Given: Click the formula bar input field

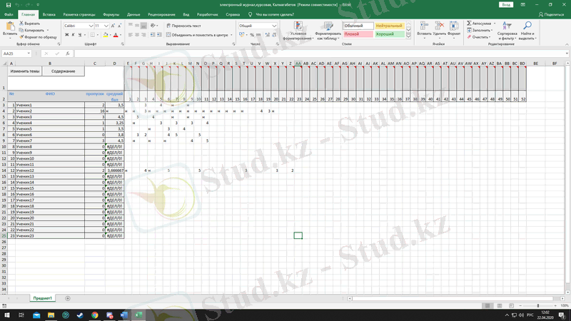Looking at the screenshot, I should [320, 53].
